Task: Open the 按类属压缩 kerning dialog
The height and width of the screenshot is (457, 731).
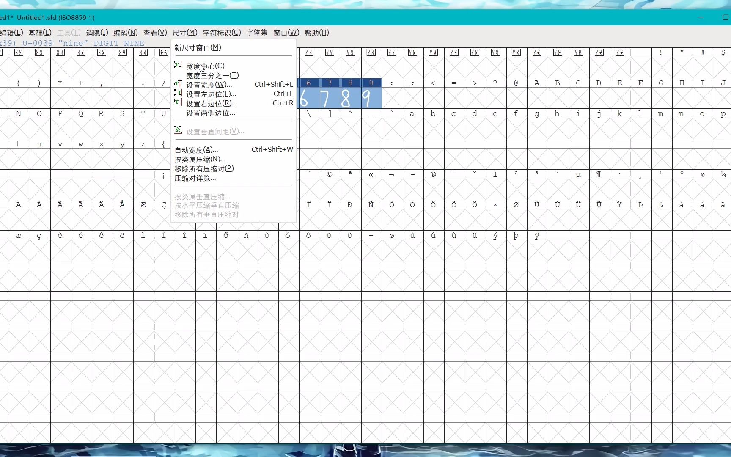Action: tap(199, 159)
